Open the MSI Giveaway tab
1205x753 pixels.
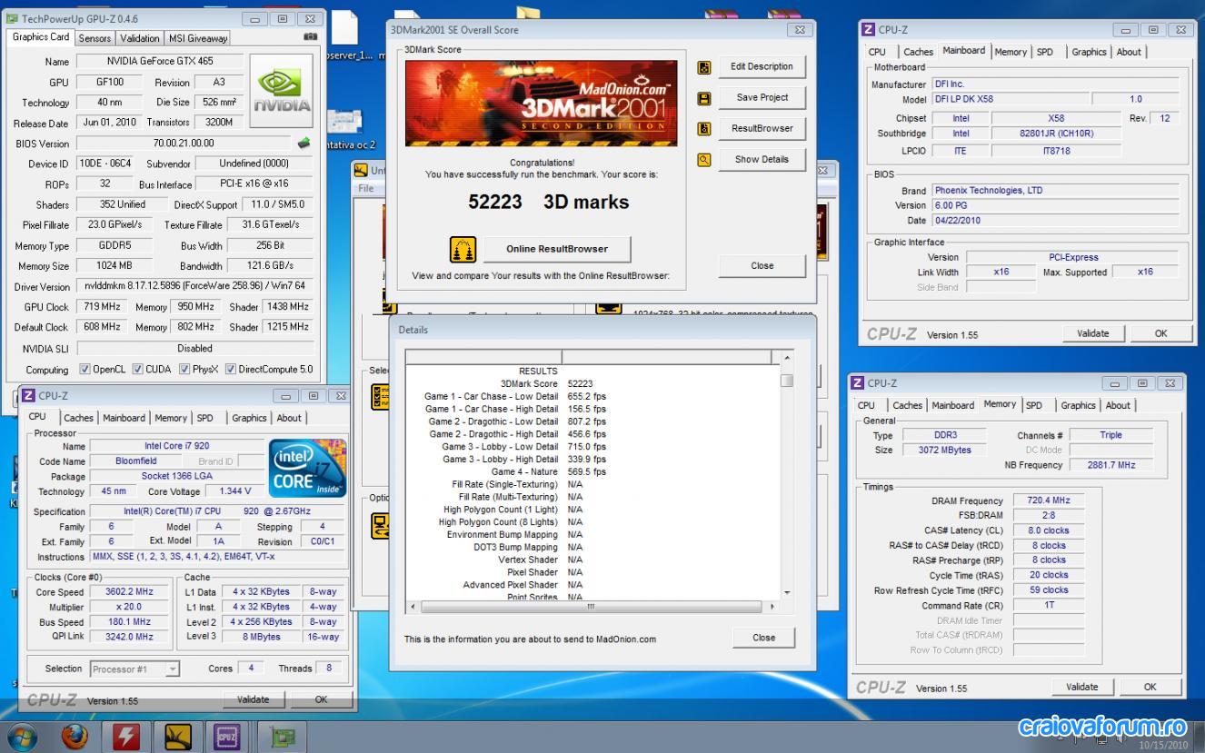[196, 38]
